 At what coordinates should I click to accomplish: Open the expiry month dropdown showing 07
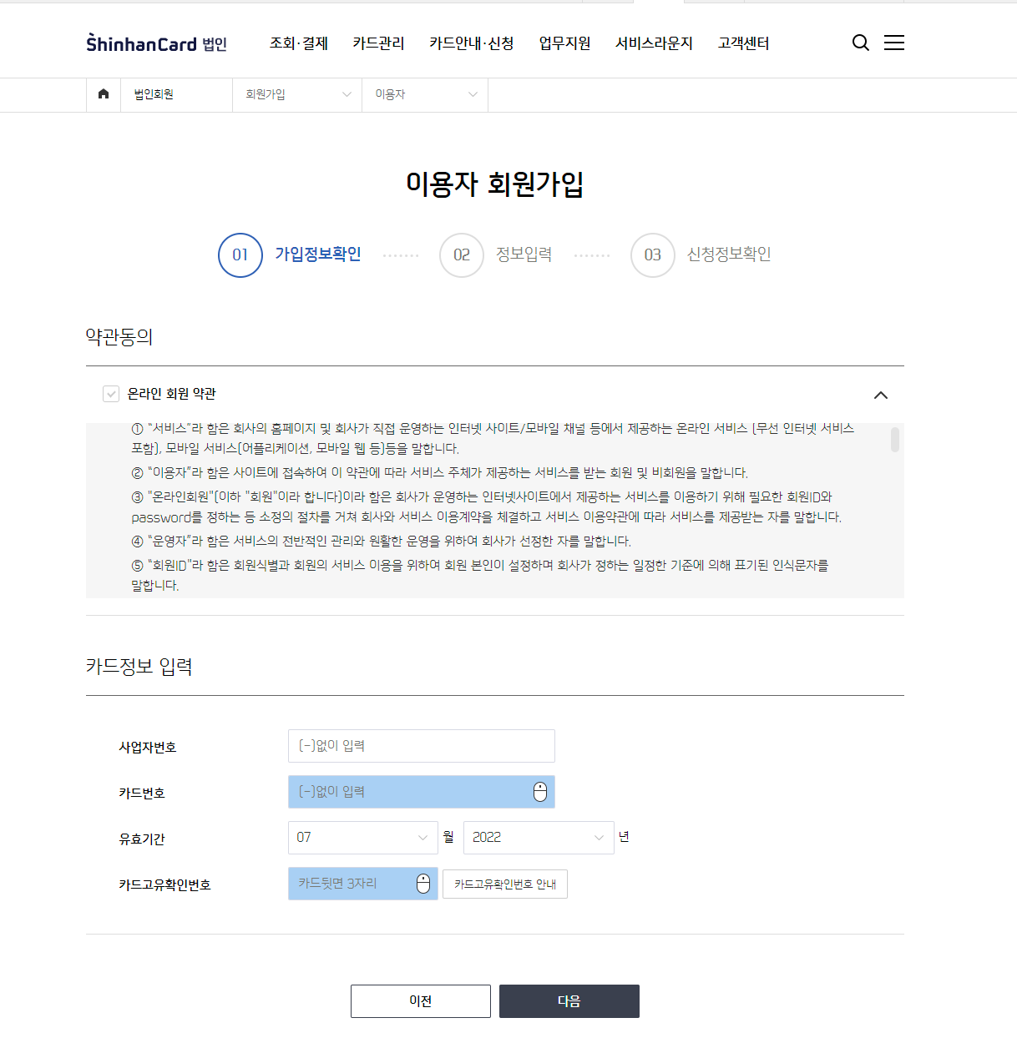pyautogui.click(x=363, y=838)
